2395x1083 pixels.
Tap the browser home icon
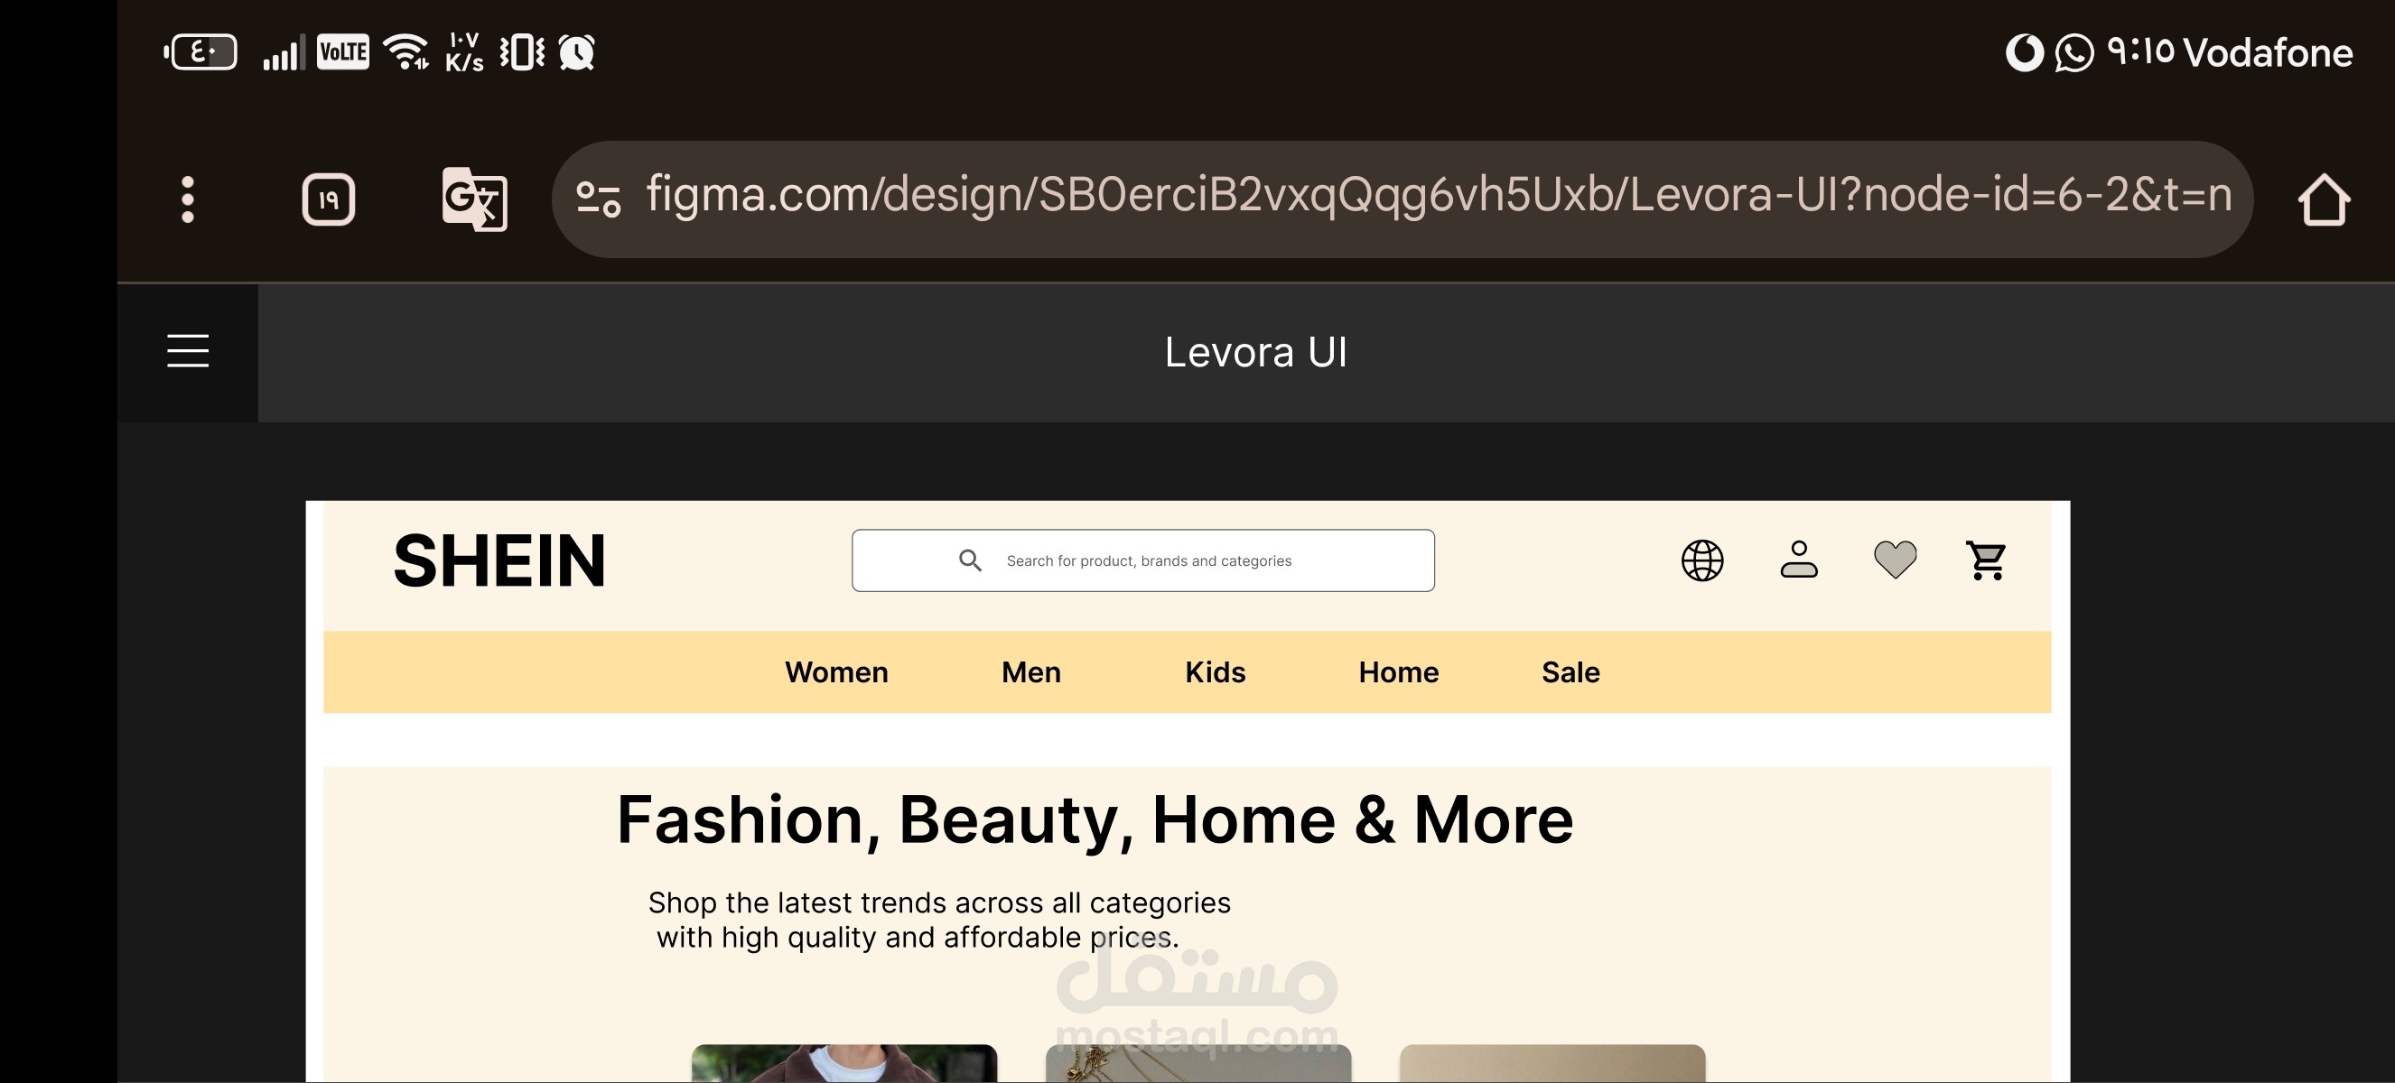click(x=2324, y=199)
